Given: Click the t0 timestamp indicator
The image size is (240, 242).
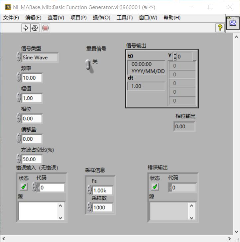Looking at the screenshot, I should (x=146, y=67).
